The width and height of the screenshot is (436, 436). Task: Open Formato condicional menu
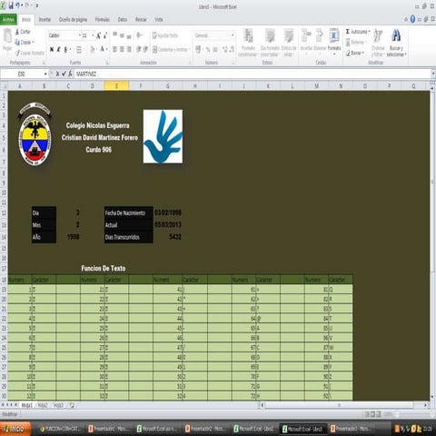coord(248,43)
